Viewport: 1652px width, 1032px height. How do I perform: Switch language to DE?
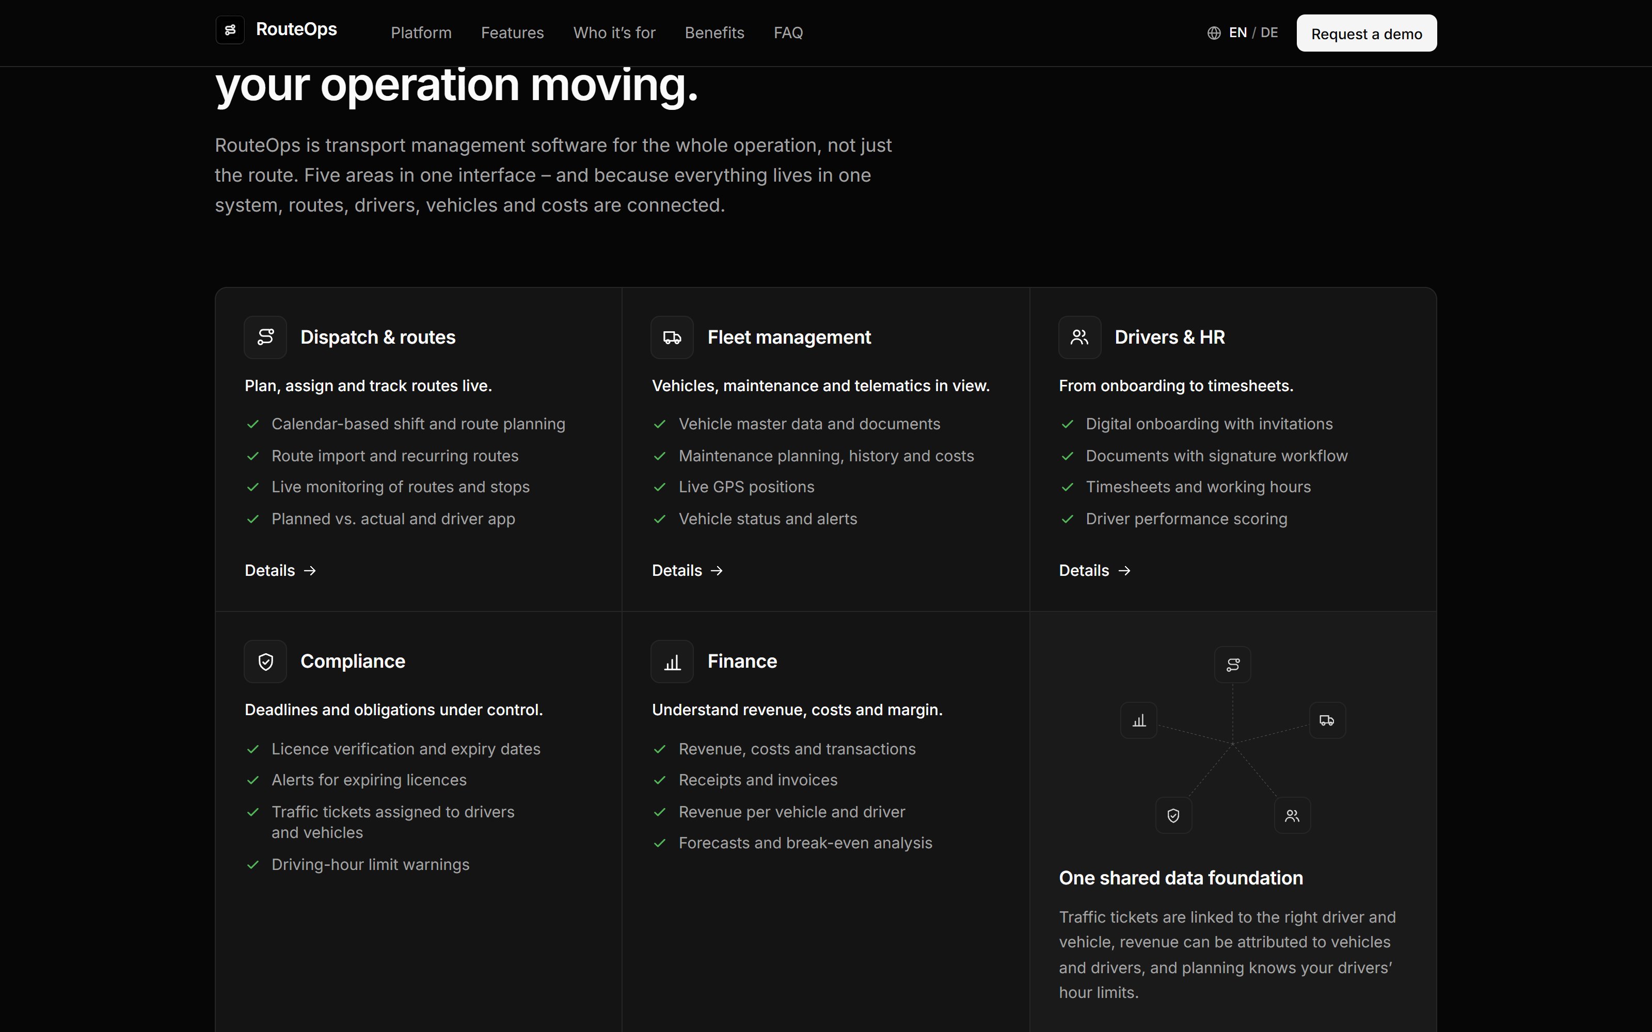(1269, 33)
